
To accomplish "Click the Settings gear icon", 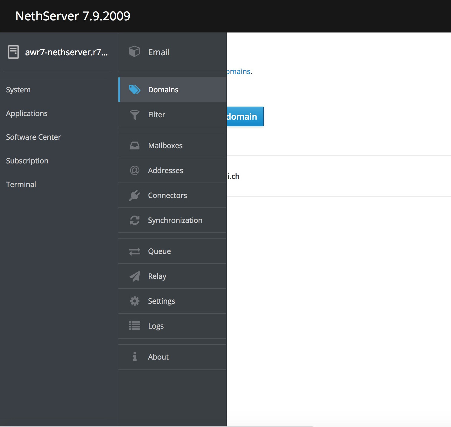I will (134, 301).
